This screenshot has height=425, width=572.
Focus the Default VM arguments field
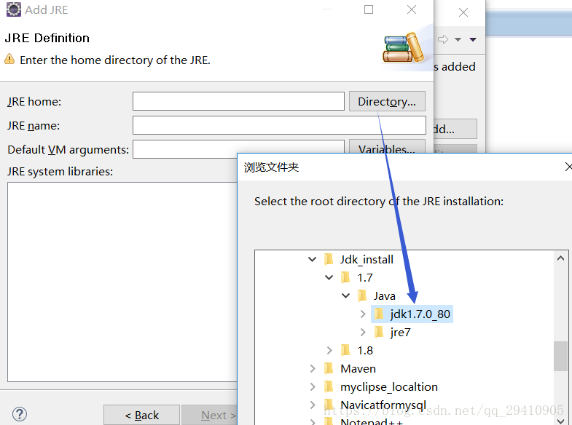[x=238, y=149]
